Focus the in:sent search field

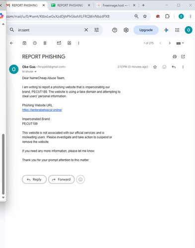50,30
